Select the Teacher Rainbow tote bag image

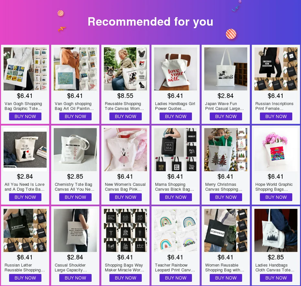(175, 231)
